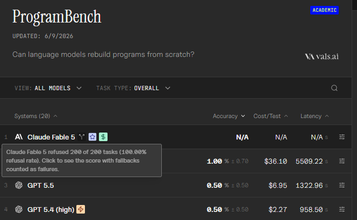Screen dimensions: 357x220
Task: Open settings sliders icon for GPT 5.4 (high) row
Action: (x=342, y=209)
